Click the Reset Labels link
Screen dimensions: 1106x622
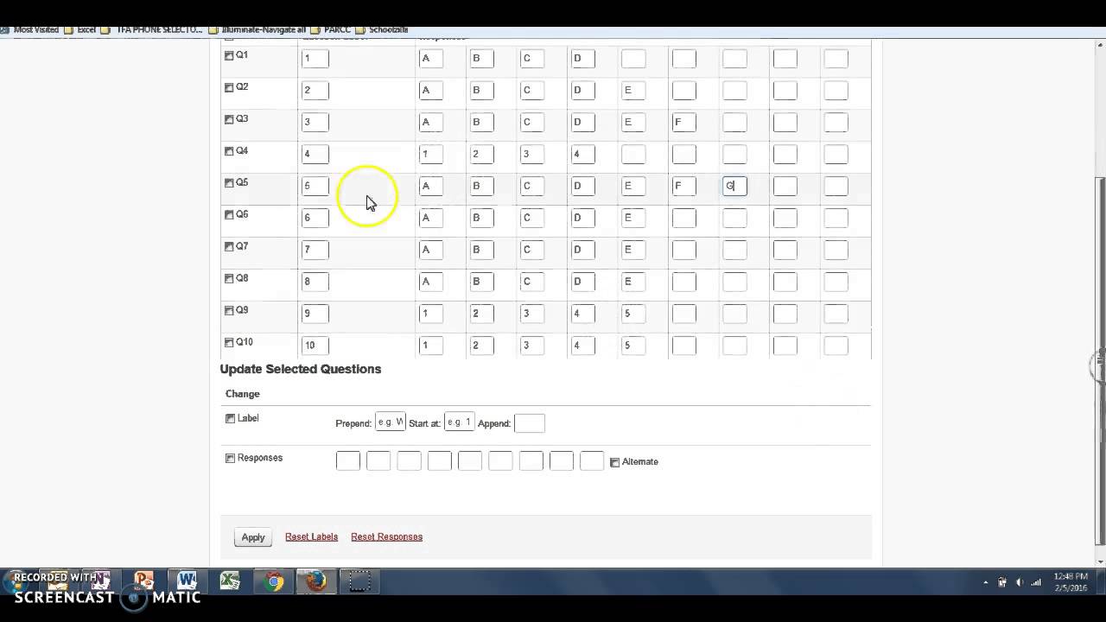(311, 536)
